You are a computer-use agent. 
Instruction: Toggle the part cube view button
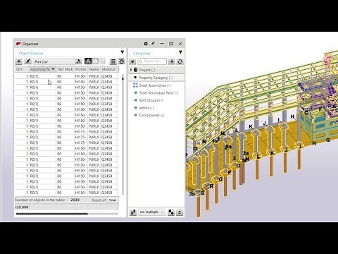click(x=95, y=61)
